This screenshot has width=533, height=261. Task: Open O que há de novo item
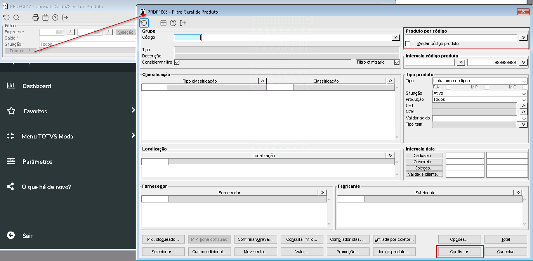(x=46, y=187)
